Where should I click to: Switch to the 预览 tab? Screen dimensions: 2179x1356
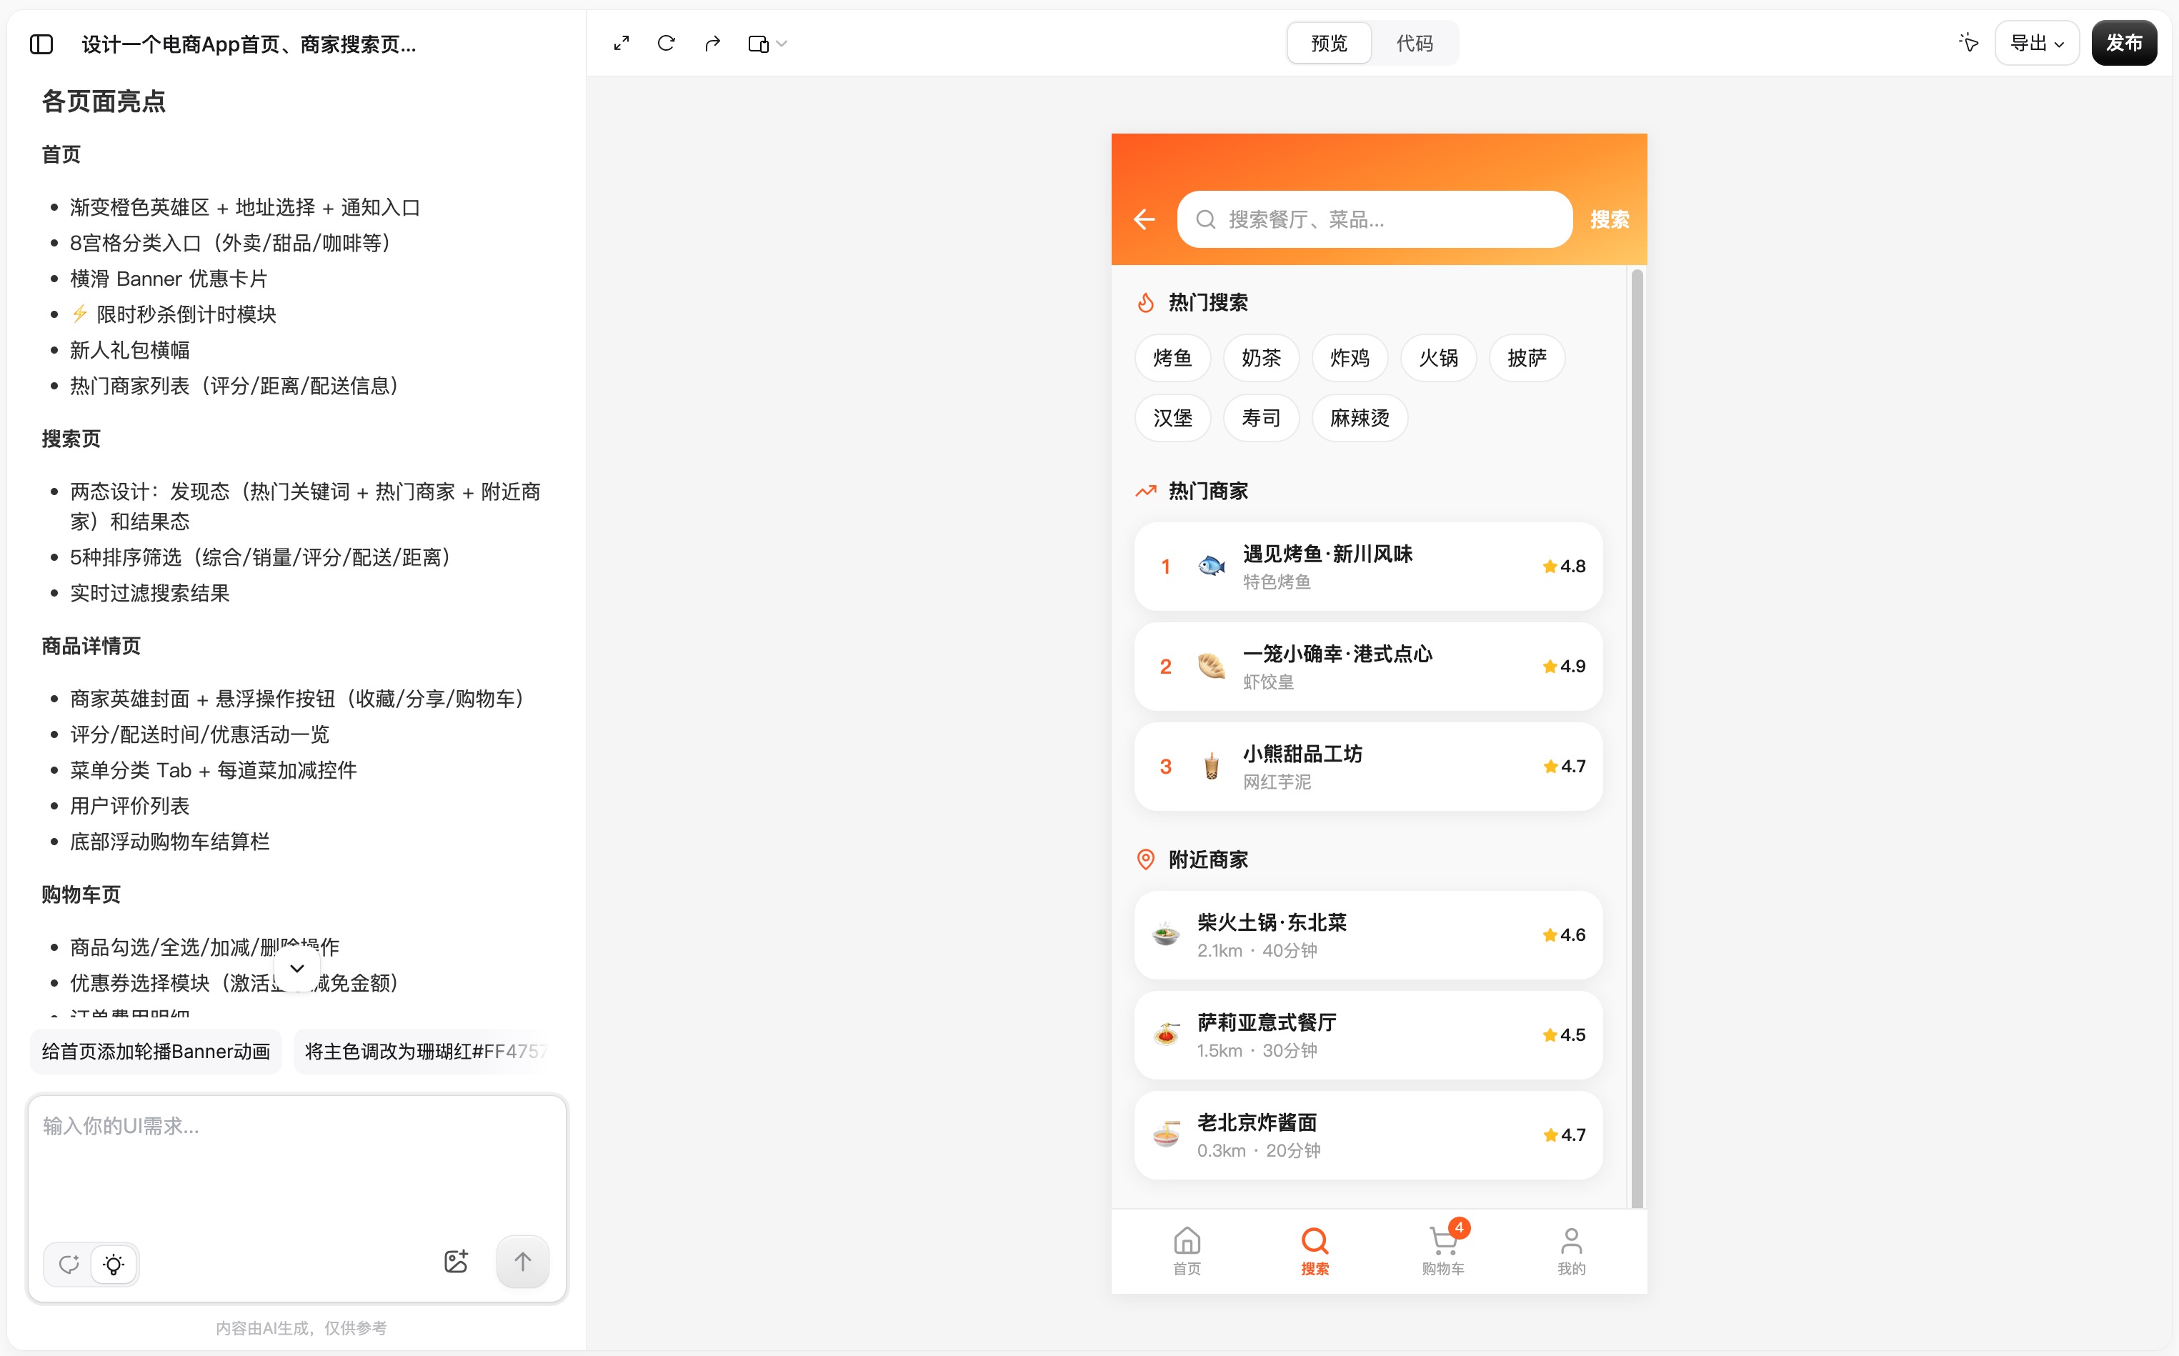(x=1329, y=43)
